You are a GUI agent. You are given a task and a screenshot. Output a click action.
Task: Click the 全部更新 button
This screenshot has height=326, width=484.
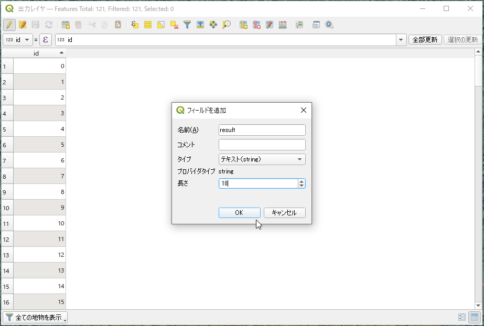point(425,39)
